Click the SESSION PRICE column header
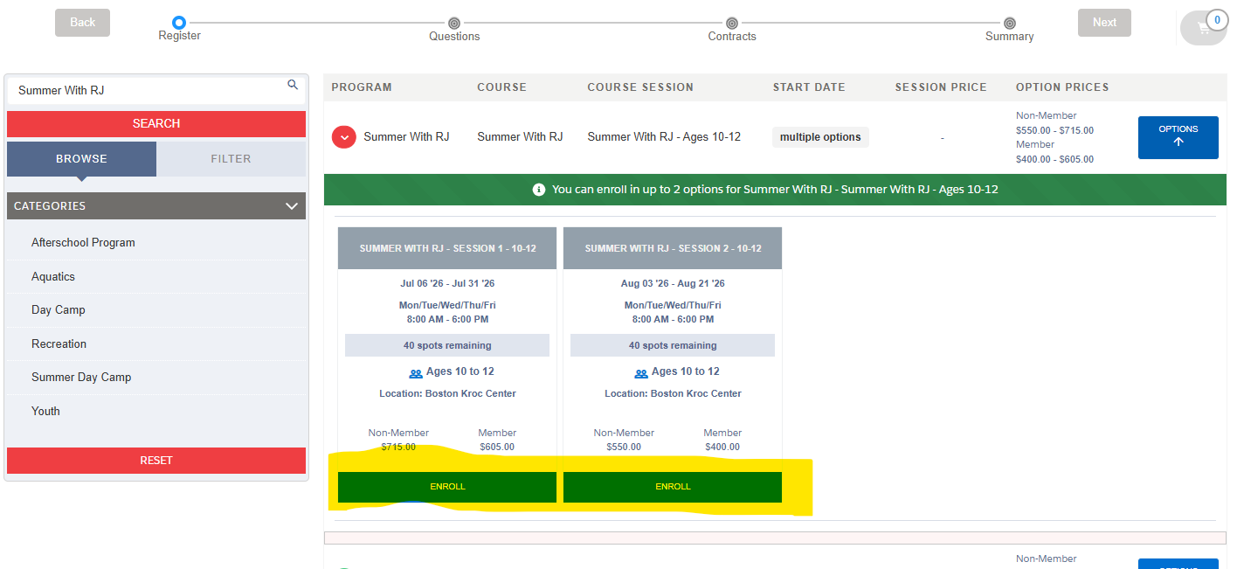Screen dimensions: 1237x569 [941, 87]
